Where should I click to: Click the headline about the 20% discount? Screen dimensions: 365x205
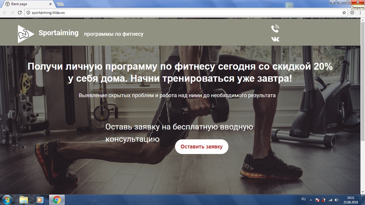click(180, 73)
